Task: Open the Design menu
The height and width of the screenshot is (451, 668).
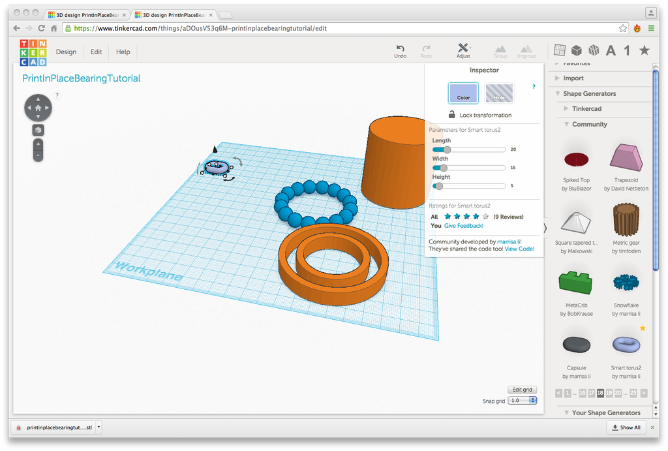Action: coord(66,52)
